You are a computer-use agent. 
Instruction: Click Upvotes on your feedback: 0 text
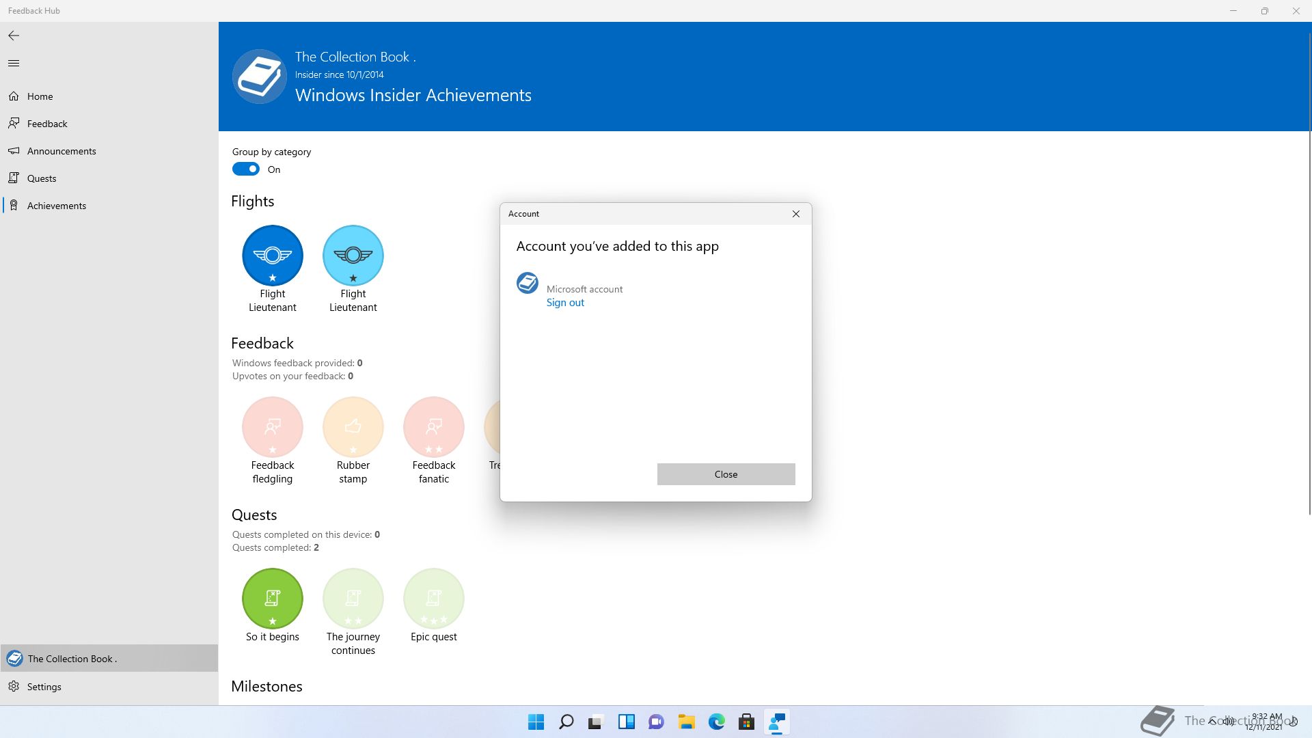(x=292, y=376)
